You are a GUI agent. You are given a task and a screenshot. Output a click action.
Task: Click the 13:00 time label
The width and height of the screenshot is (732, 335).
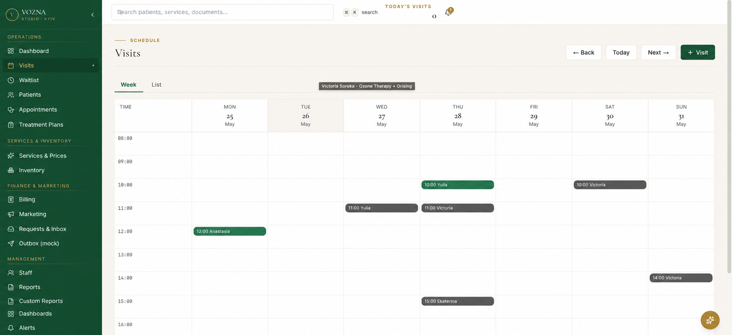point(125,255)
